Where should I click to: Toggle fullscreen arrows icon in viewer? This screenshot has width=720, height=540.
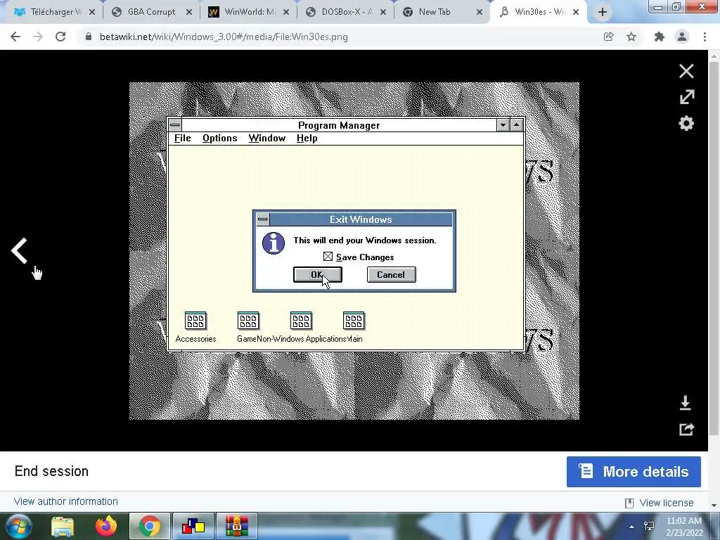[687, 97]
